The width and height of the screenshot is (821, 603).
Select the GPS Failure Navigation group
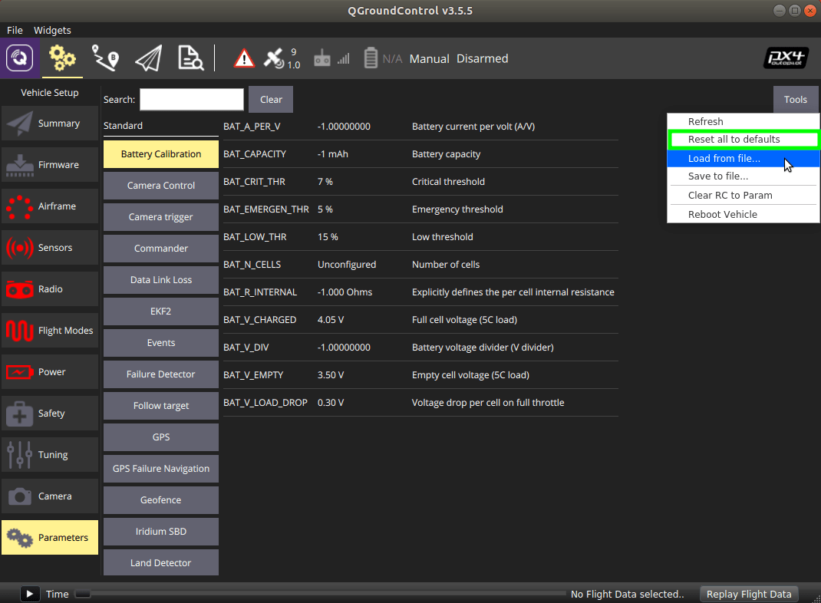(x=160, y=469)
